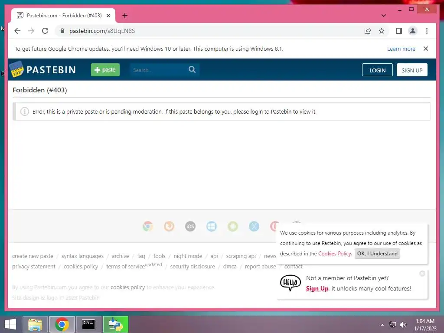The height and width of the screenshot is (333, 444).
Task: Open the Learn more link
Action: (x=401, y=49)
